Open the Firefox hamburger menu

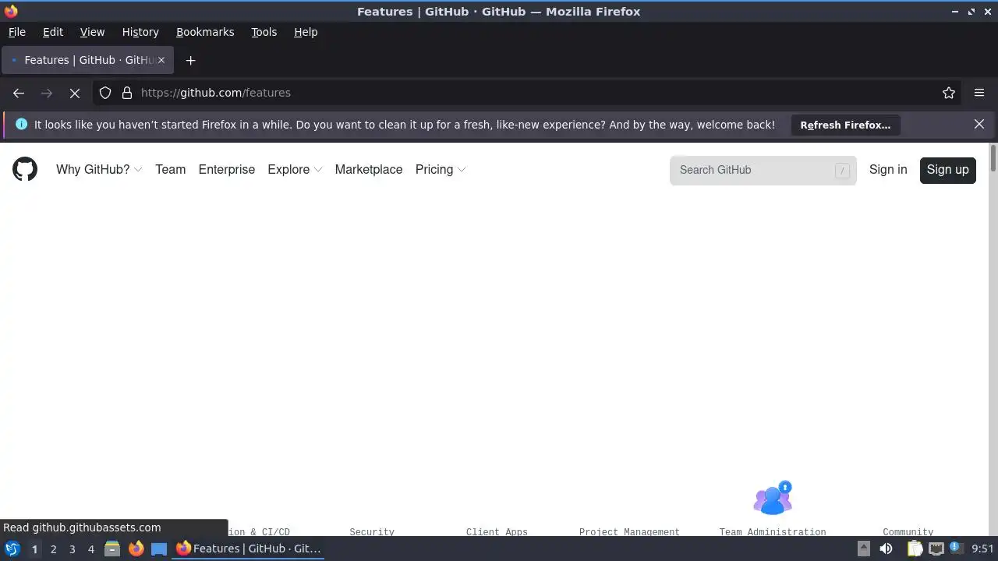tap(979, 93)
